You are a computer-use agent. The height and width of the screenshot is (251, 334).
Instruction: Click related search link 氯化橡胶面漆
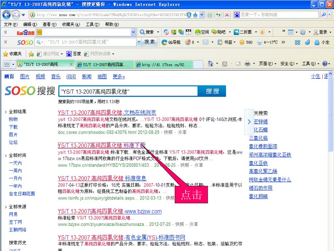tap(263, 146)
